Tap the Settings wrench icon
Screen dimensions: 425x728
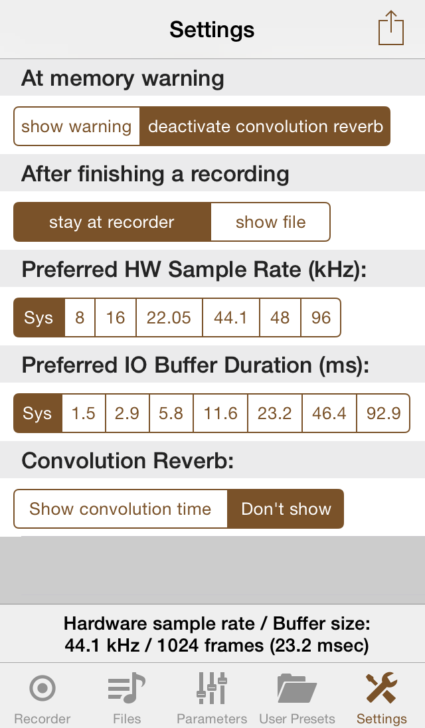382,689
